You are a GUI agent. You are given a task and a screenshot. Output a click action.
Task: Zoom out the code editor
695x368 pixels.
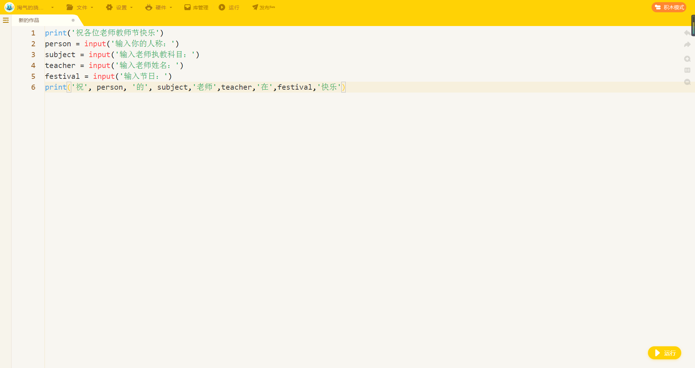(687, 82)
